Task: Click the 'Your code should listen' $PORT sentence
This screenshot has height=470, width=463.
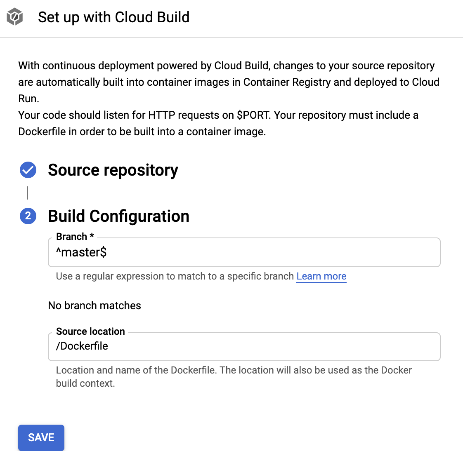Action: tap(218, 123)
